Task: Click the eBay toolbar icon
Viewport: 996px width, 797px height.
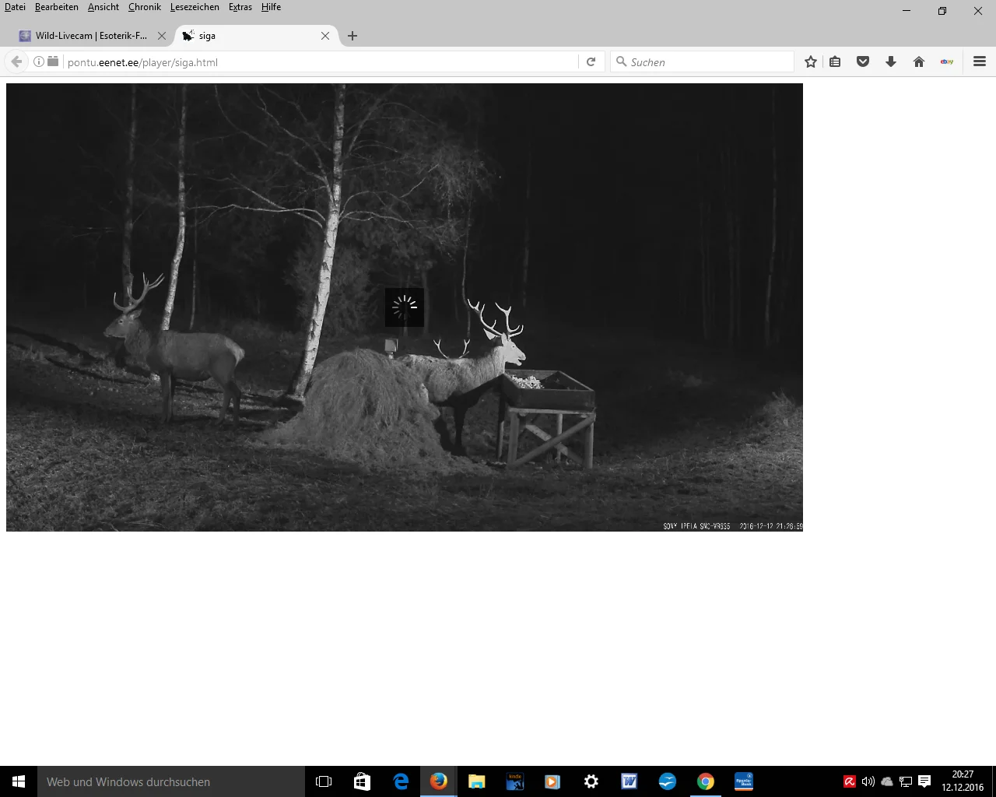Action: point(947,62)
